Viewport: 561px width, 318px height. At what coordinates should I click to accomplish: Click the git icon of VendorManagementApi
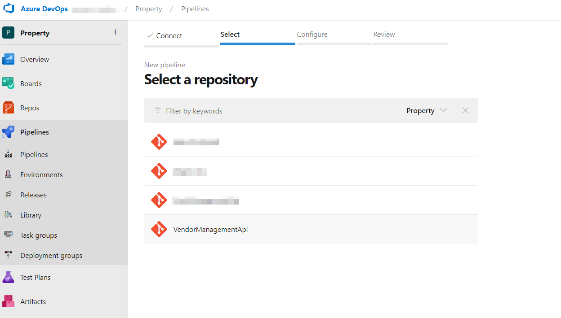pos(159,229)
